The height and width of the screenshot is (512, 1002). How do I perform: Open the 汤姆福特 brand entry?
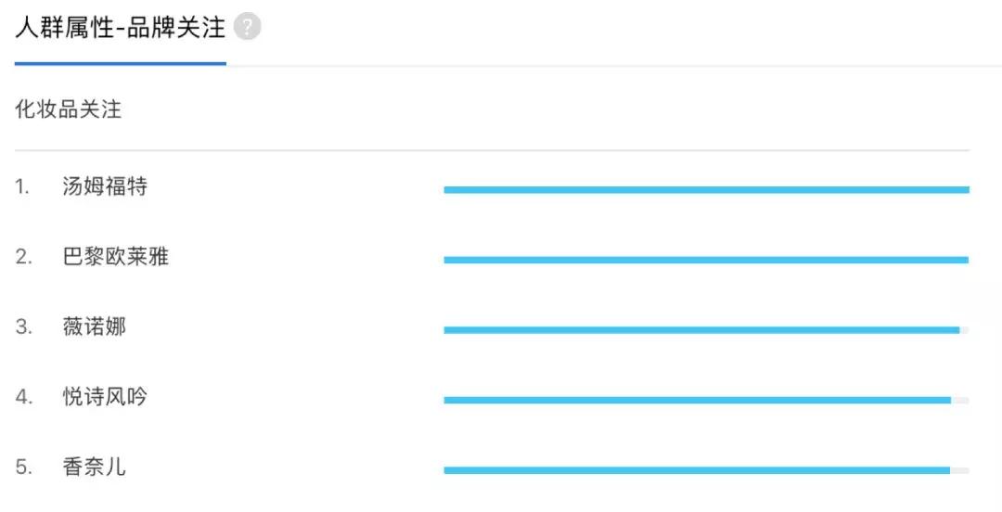[105, 186]
